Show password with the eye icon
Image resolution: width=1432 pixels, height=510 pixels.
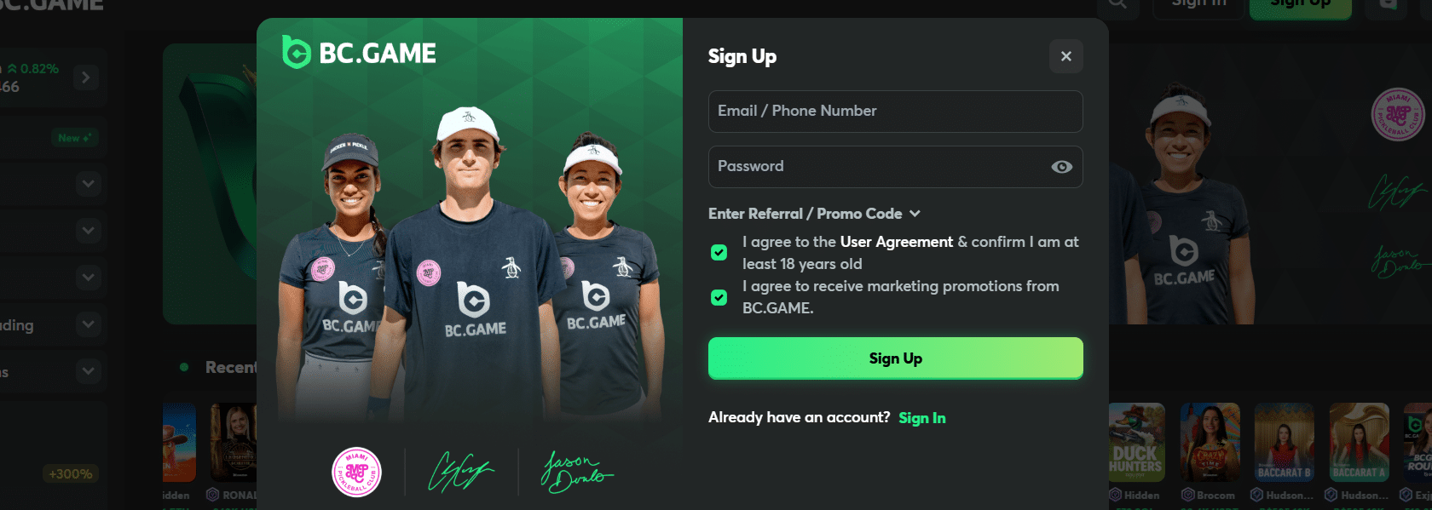(x=1061, y=167)
